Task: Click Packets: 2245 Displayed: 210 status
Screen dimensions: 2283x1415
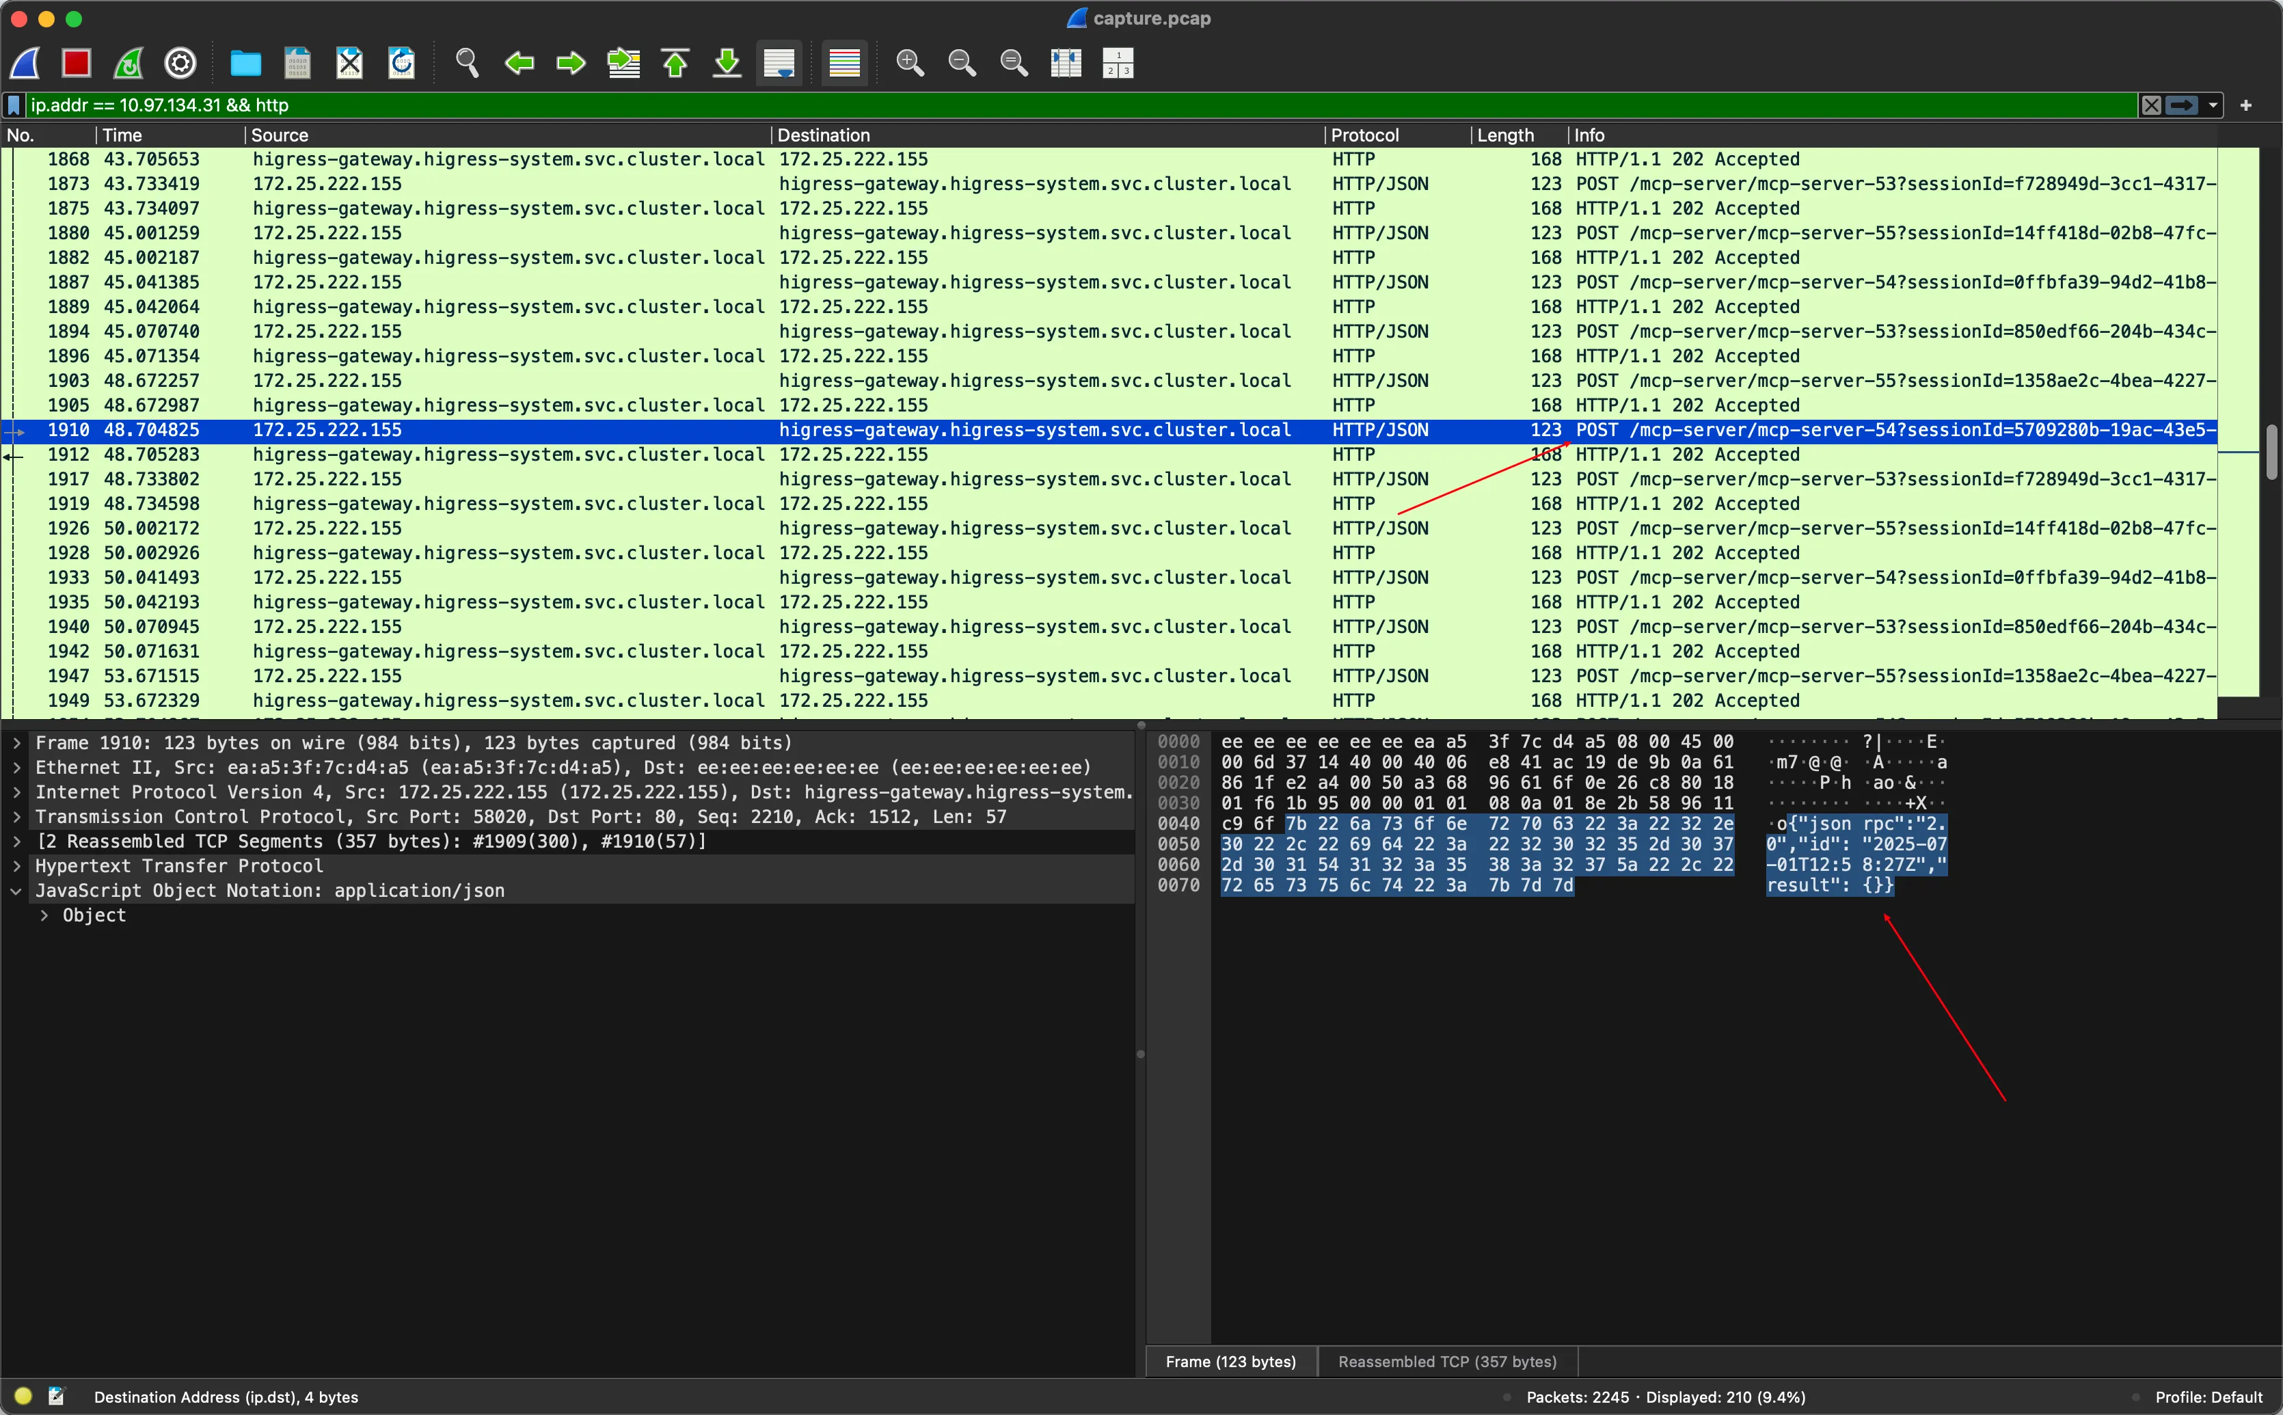Action: 1666,1397
